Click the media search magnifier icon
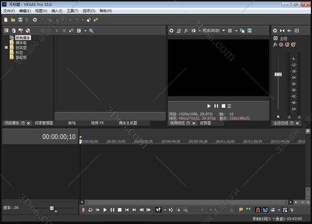 tap(91, 30)
